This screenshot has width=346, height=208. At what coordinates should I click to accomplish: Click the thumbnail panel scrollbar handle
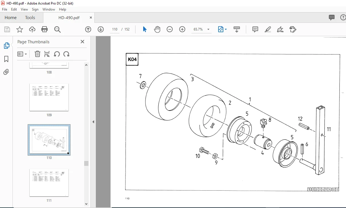pos(86,163)
